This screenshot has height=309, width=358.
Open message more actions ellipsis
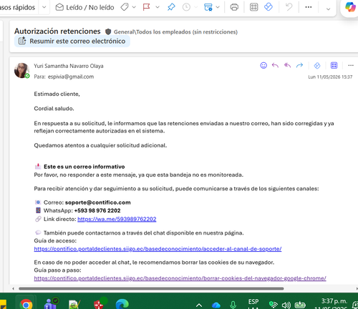[x=351, y=65]
